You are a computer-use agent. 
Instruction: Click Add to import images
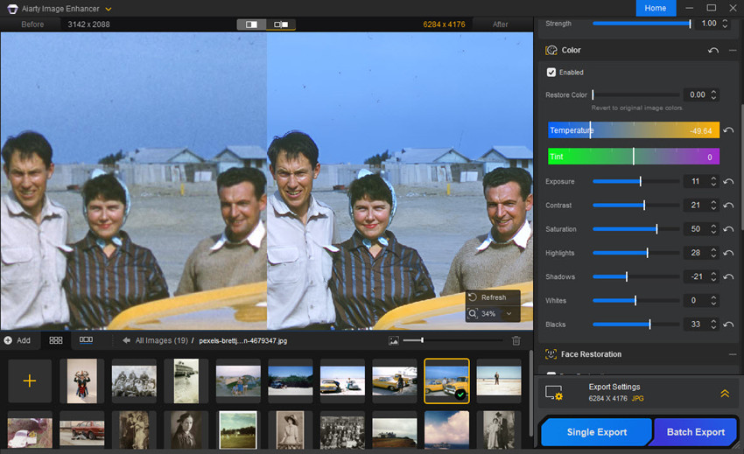pyautogui.click(x=18, y=340)
